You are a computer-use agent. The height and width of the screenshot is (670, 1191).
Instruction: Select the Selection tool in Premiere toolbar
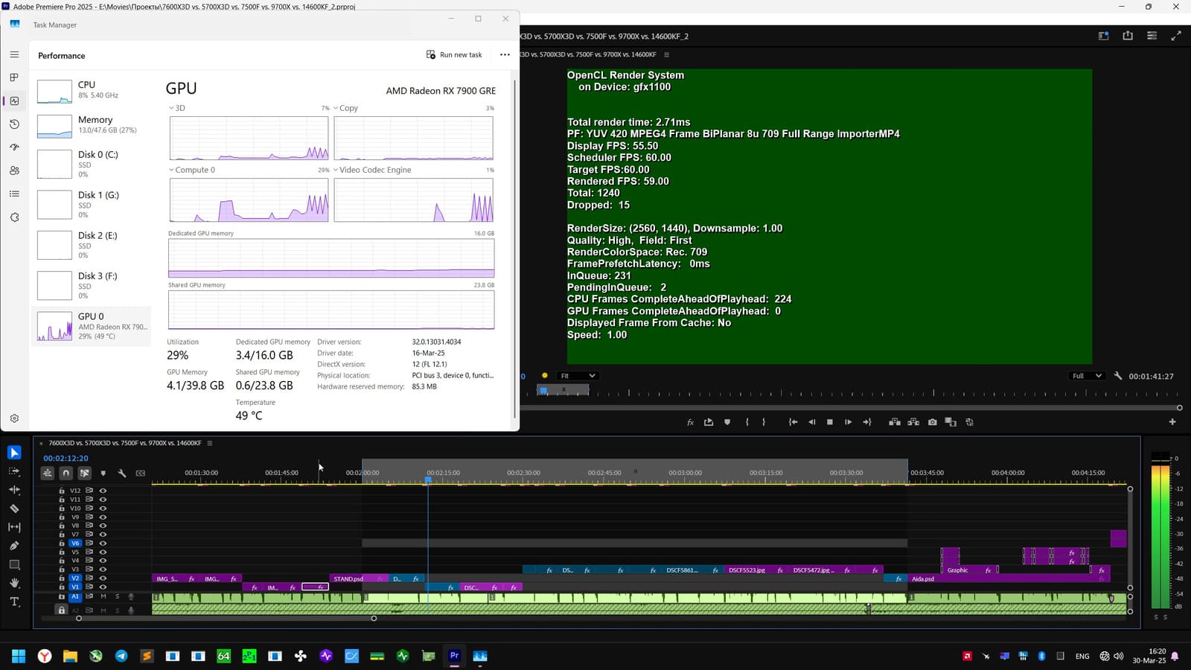(14, 453)
